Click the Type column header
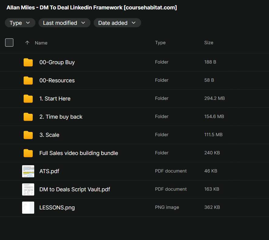The width and height of the screenshot is (269, 240). [x=160, y=43]
